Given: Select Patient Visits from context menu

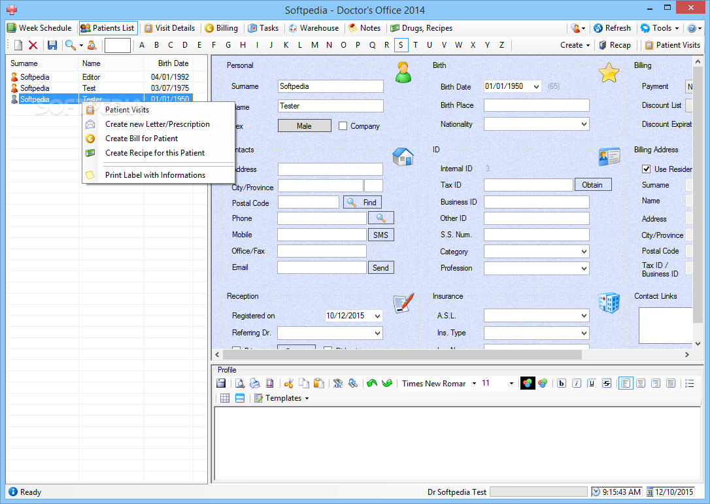Looking at the screenshot, I should click(x=158, y=110).
